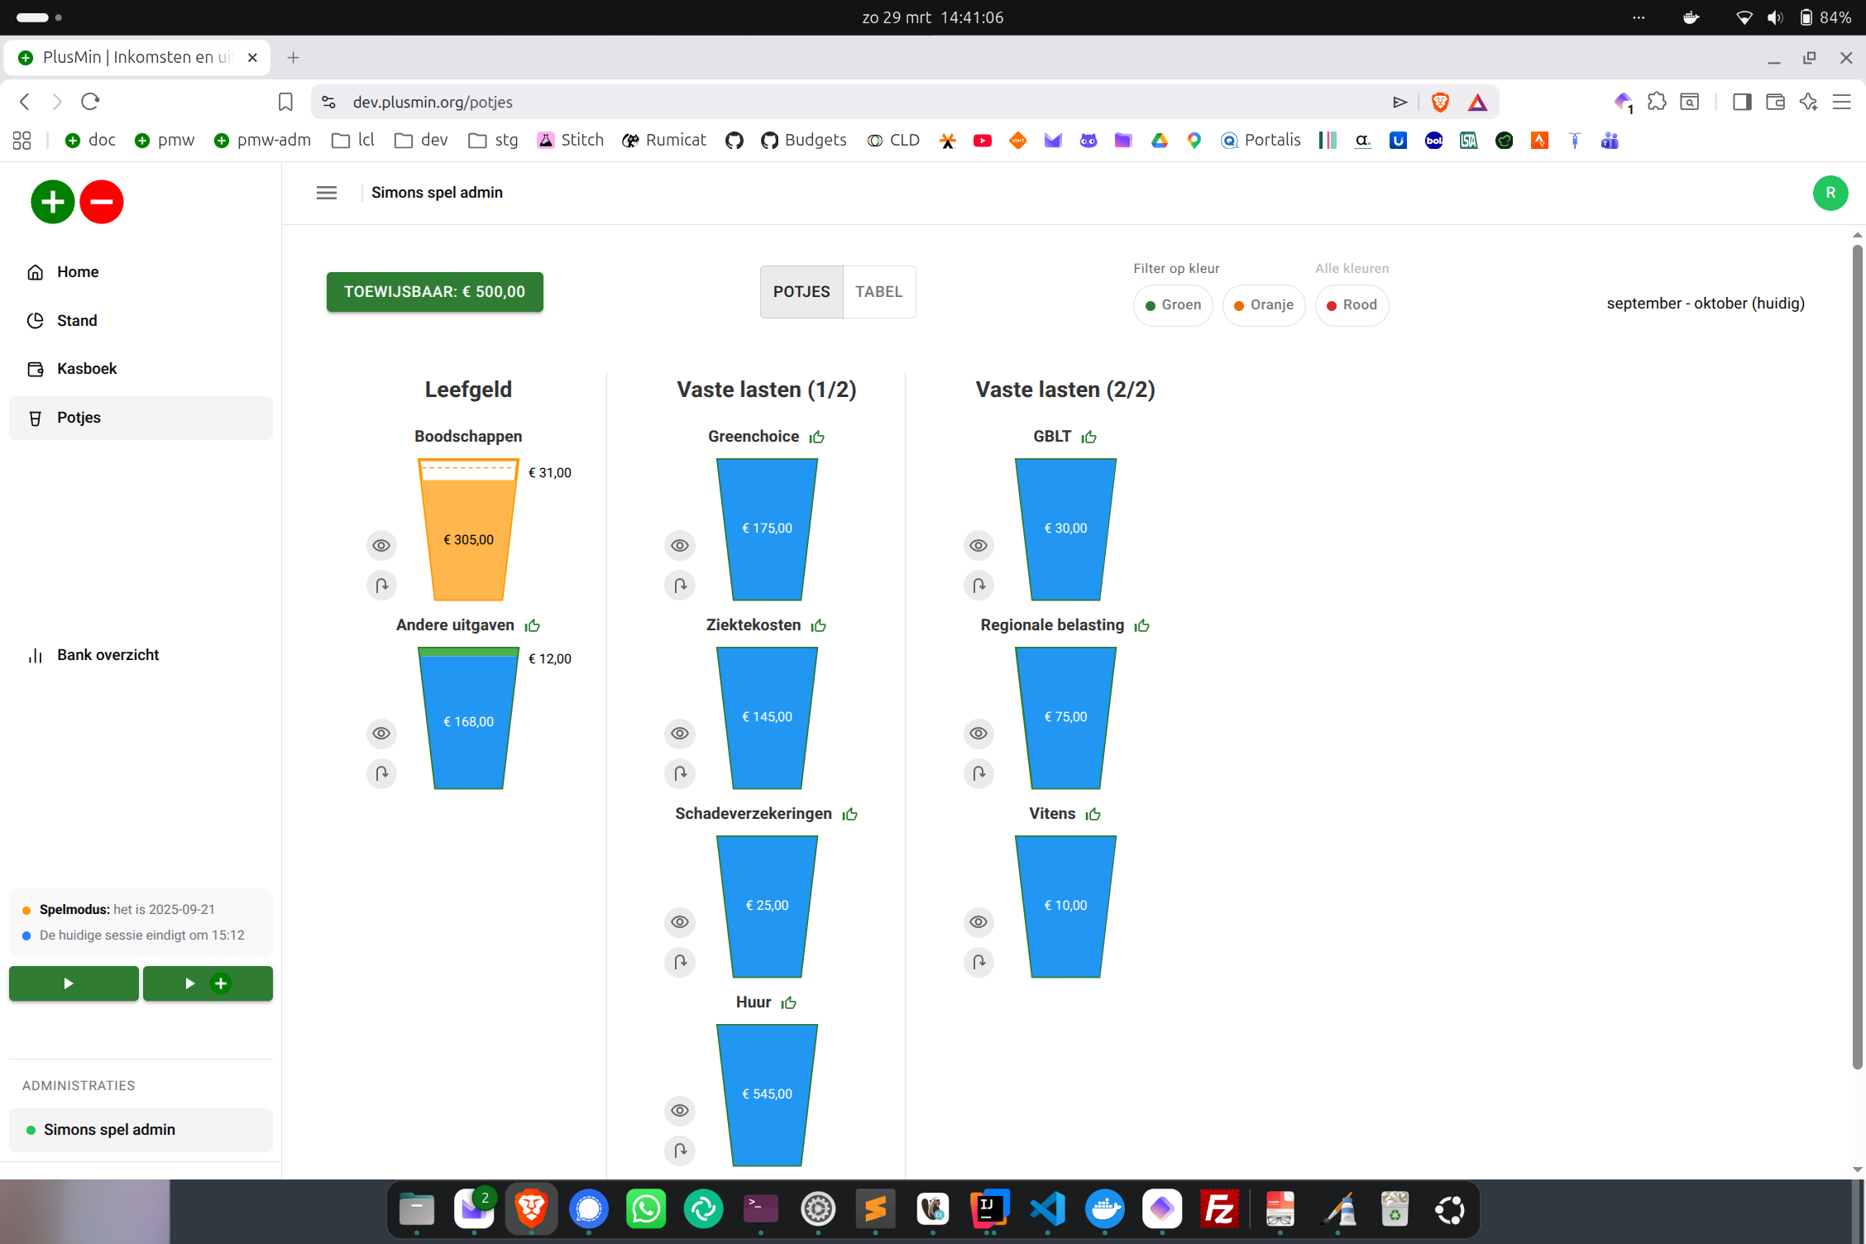Toggle the eye icon for Greenchoice
Image resolution: width=1866 pixels, height=1244 pixels.
pos(680,545)
